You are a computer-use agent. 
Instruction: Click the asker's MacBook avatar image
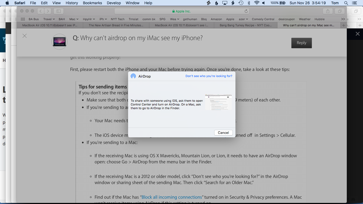click(60, 42)
